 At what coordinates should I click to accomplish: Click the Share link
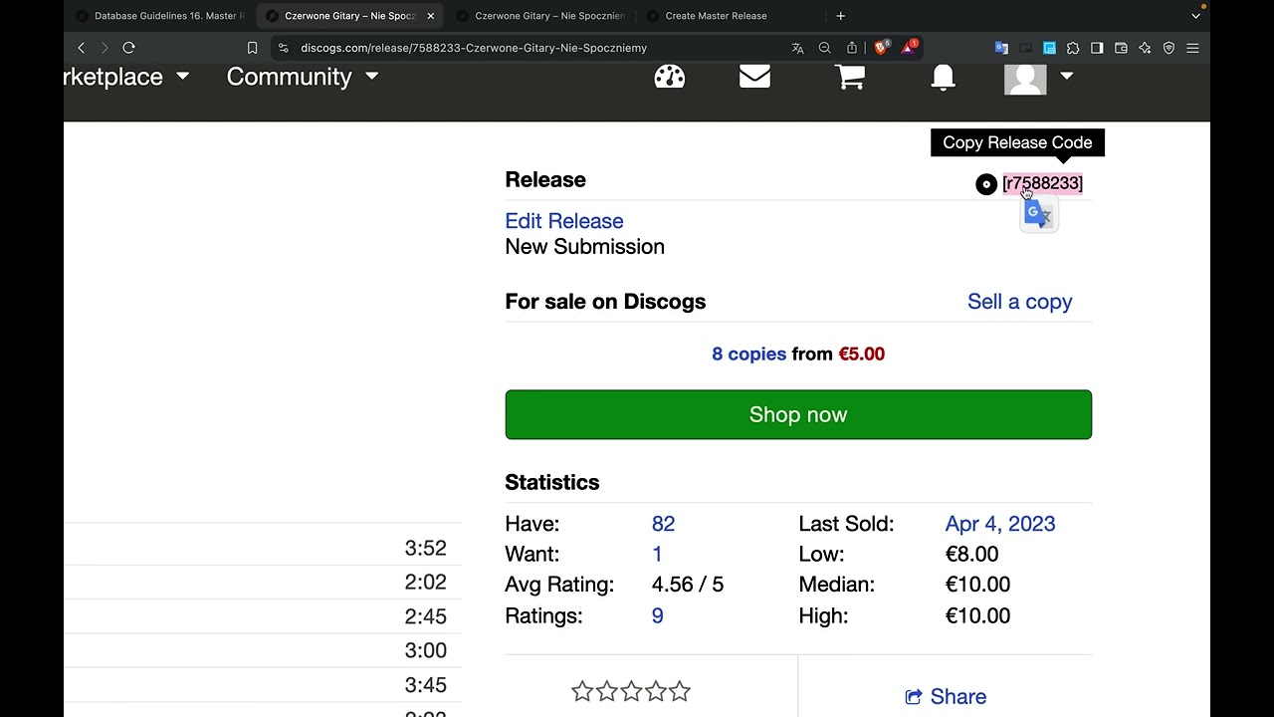[946, 697]
